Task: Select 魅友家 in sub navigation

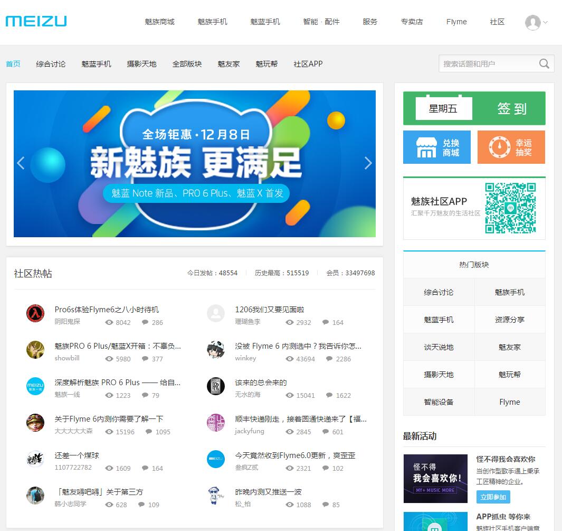Action: tap(228, 64)
